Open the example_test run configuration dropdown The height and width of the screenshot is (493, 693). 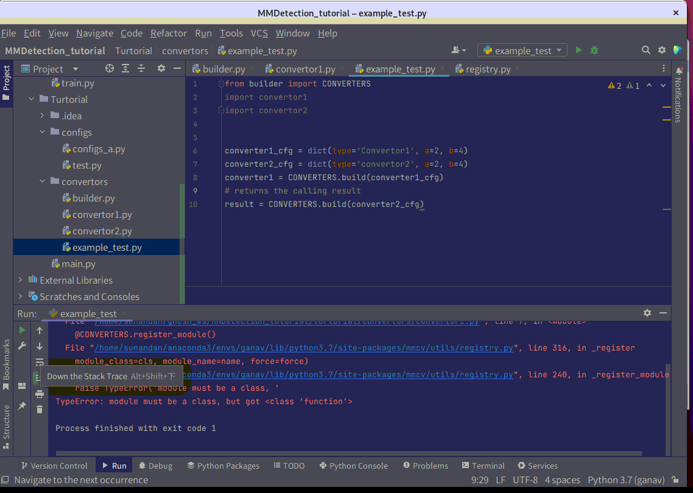coord(522,51)
